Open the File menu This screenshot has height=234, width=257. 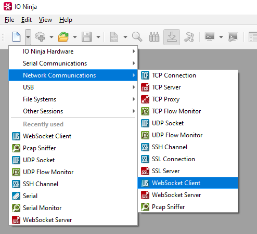click(x=9, y=20)
